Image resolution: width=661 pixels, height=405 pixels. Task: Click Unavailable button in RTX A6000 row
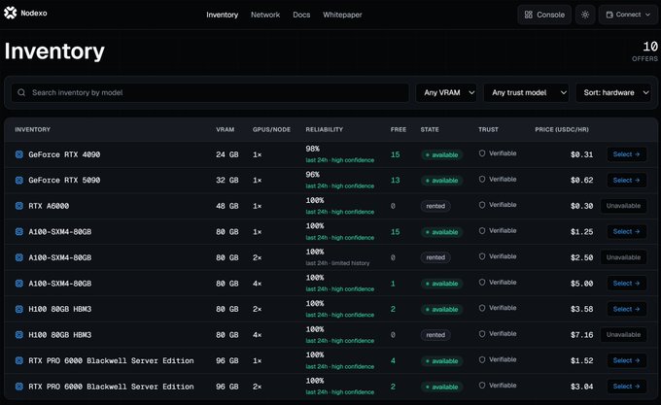623,206
